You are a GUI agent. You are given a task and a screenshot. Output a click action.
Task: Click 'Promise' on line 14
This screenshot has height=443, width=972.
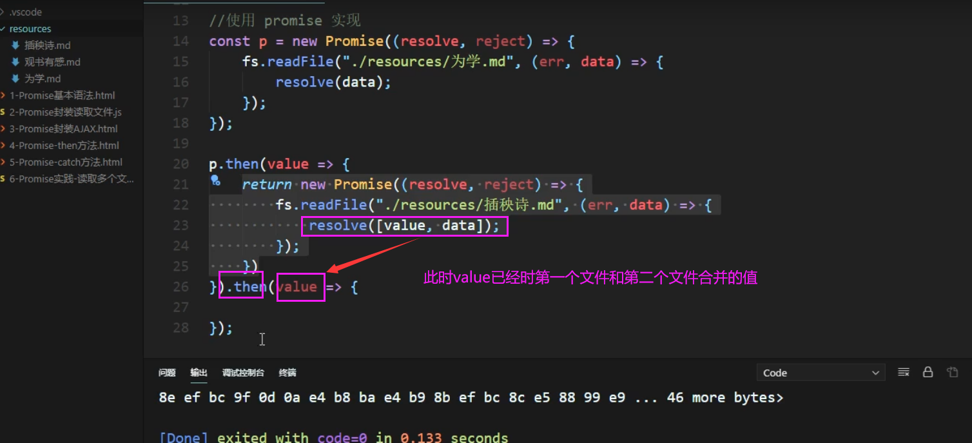click(355, 41)
